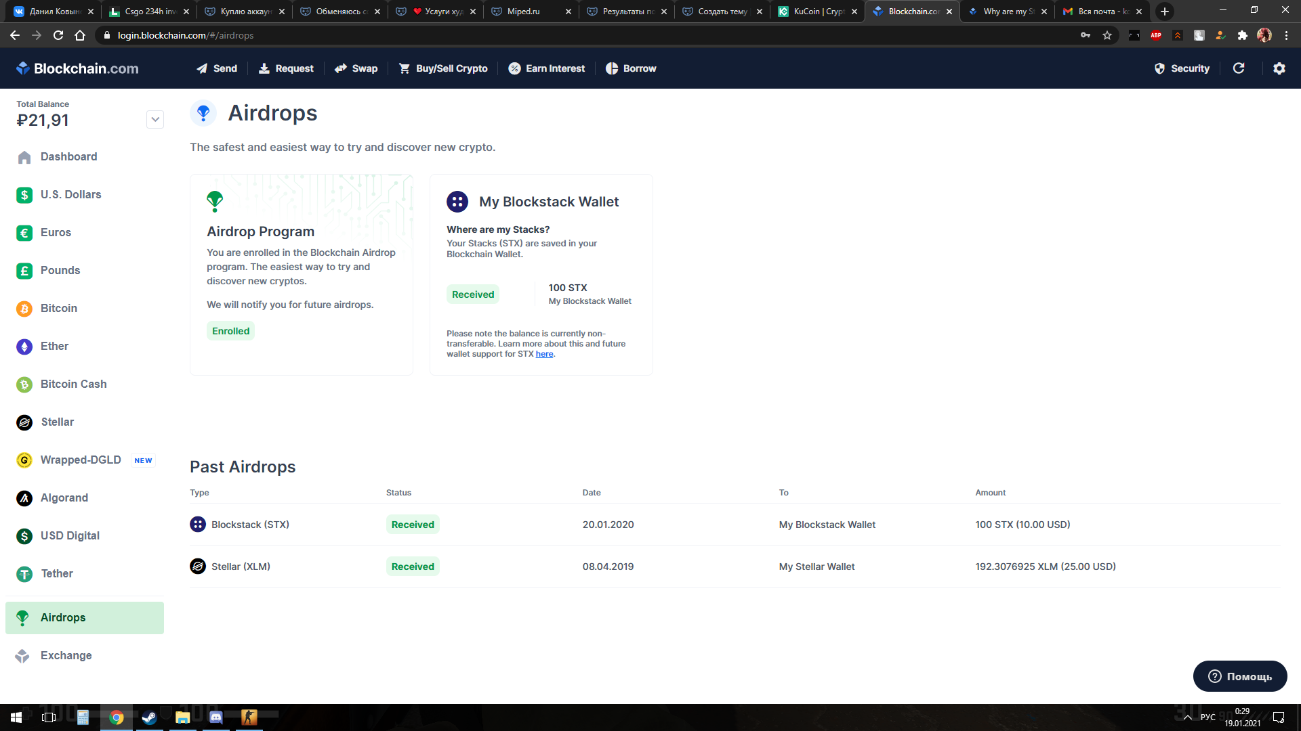Open the saved passwords key icon
The height and width of the screenshot is (731, 1301).
(x=1086, y=35)
